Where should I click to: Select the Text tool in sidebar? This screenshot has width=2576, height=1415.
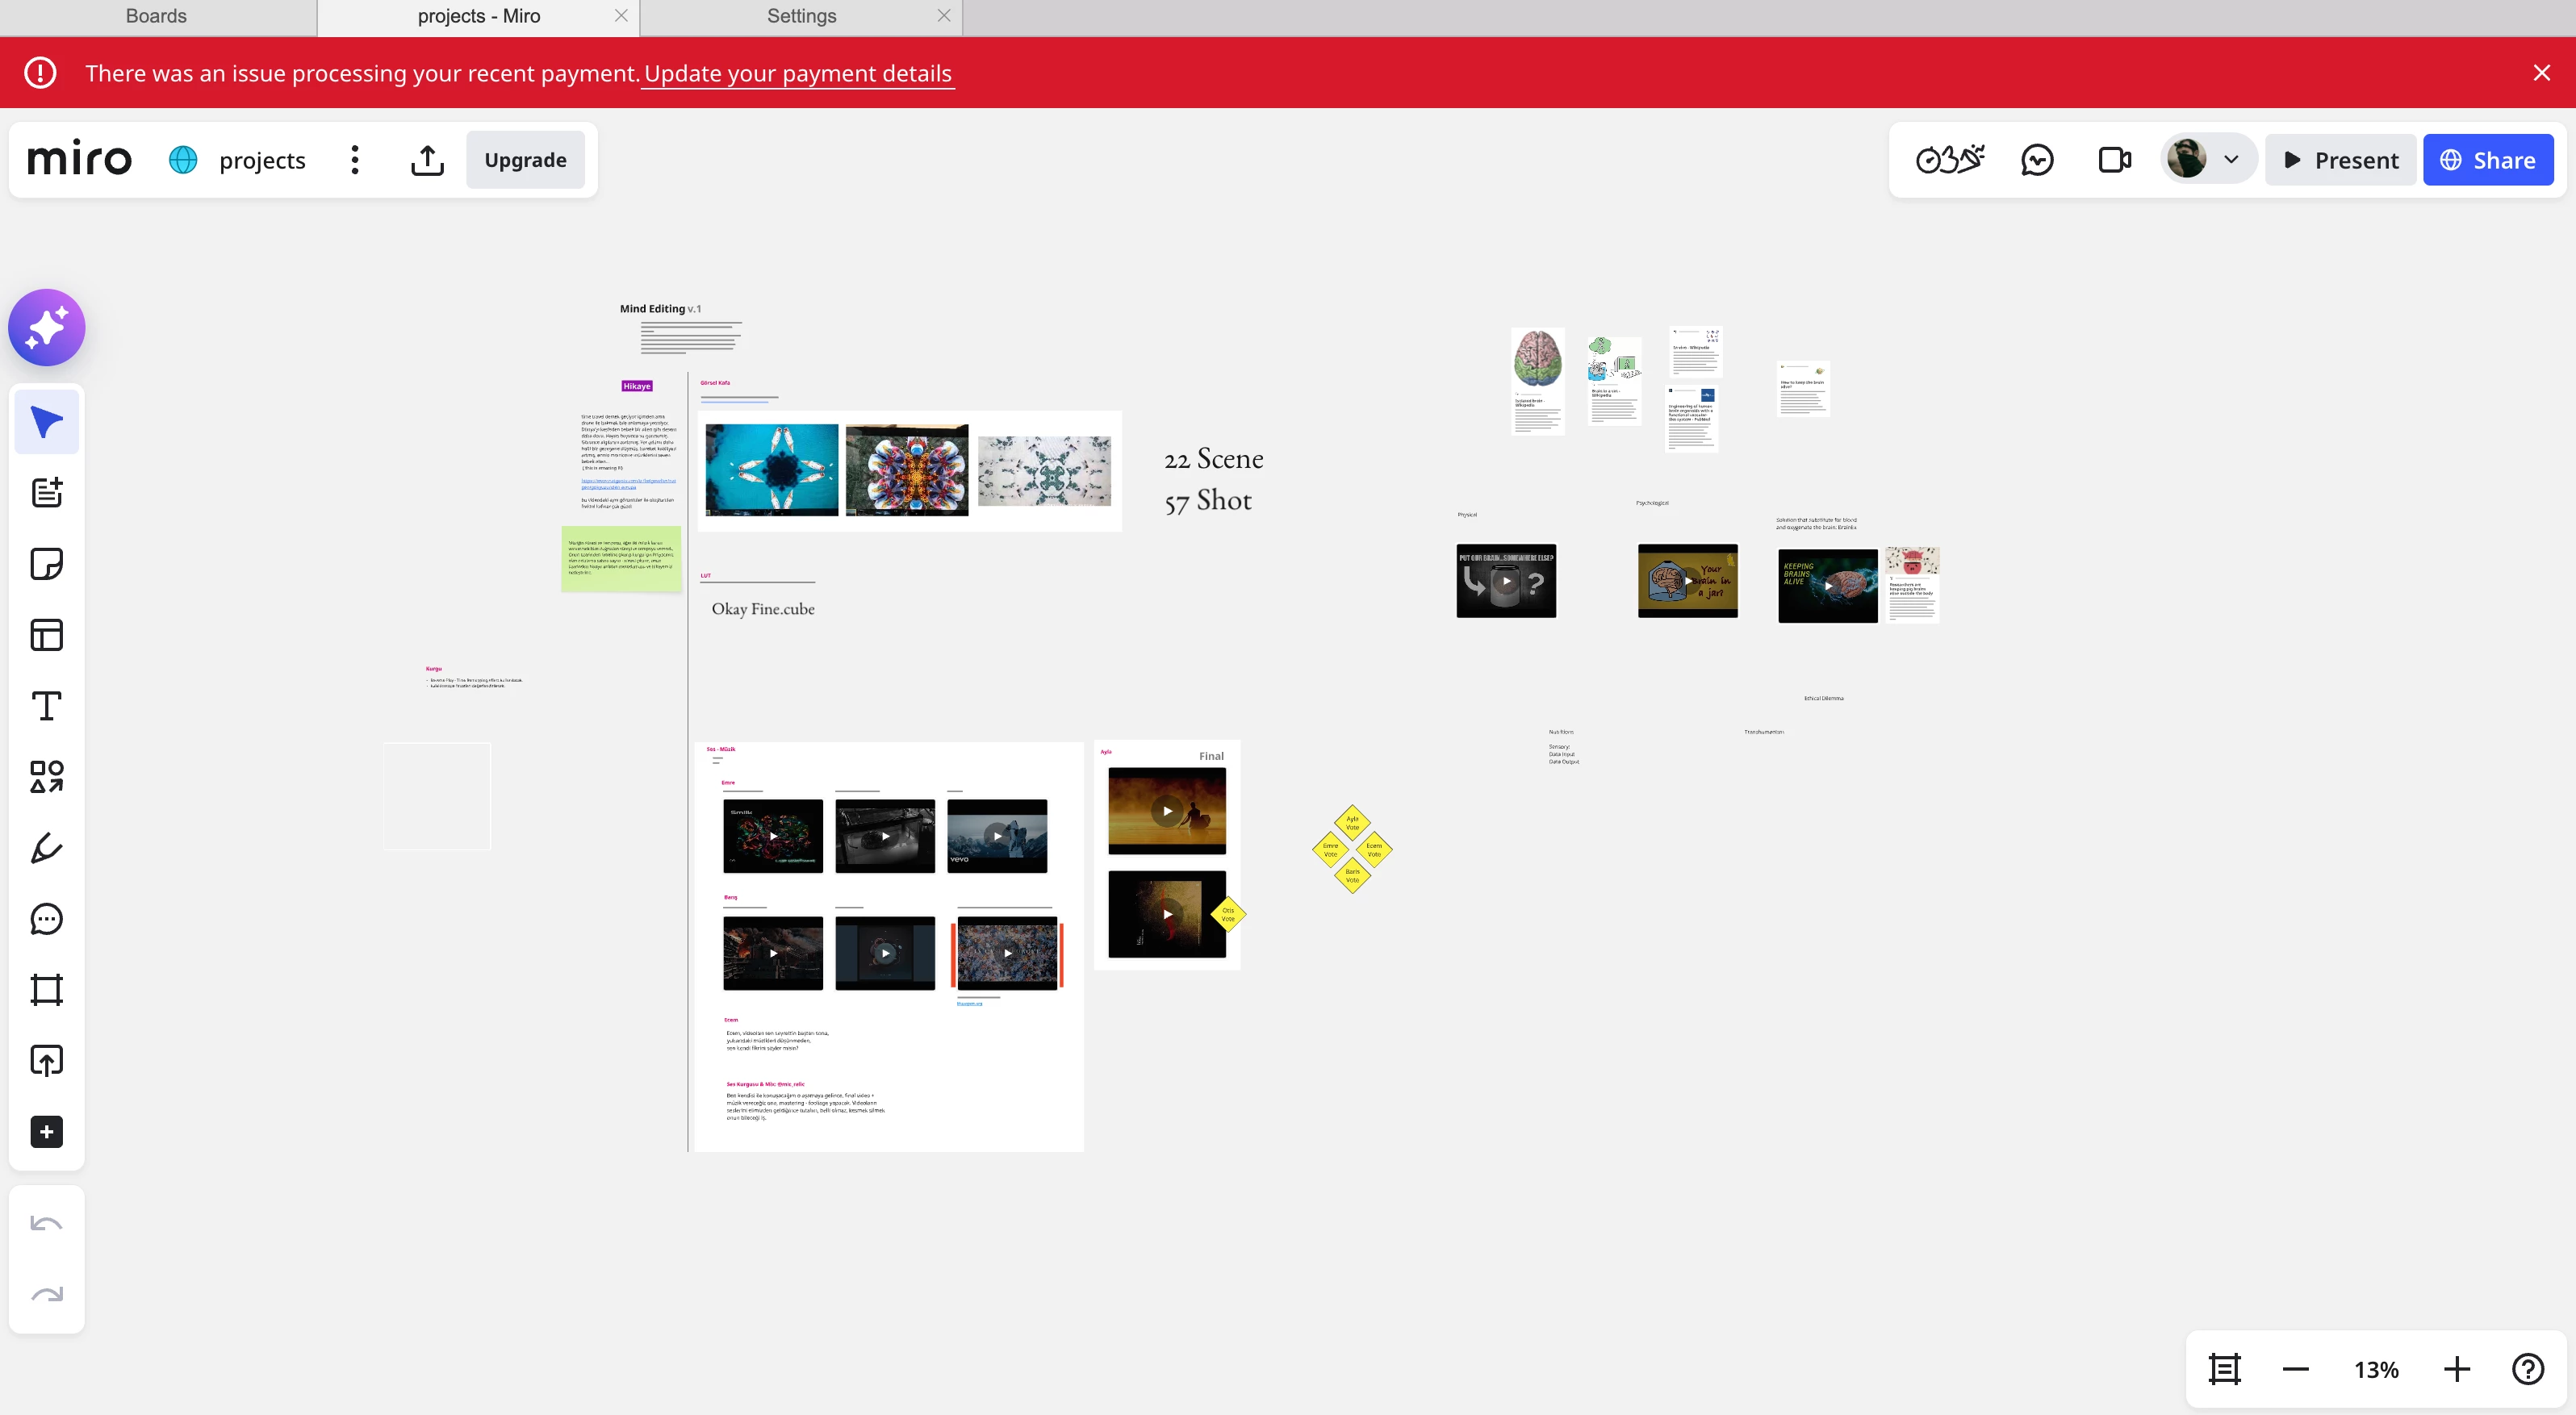coord(47,706)
